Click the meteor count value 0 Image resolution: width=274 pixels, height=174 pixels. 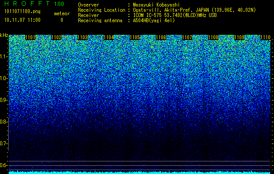(62, 20)
